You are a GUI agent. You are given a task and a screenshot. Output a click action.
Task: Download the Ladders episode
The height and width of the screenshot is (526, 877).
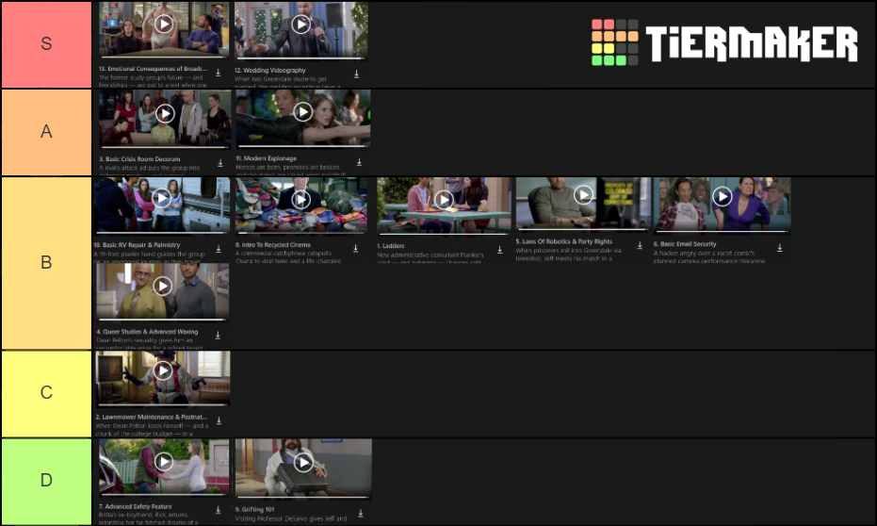[x=500, y=250]
